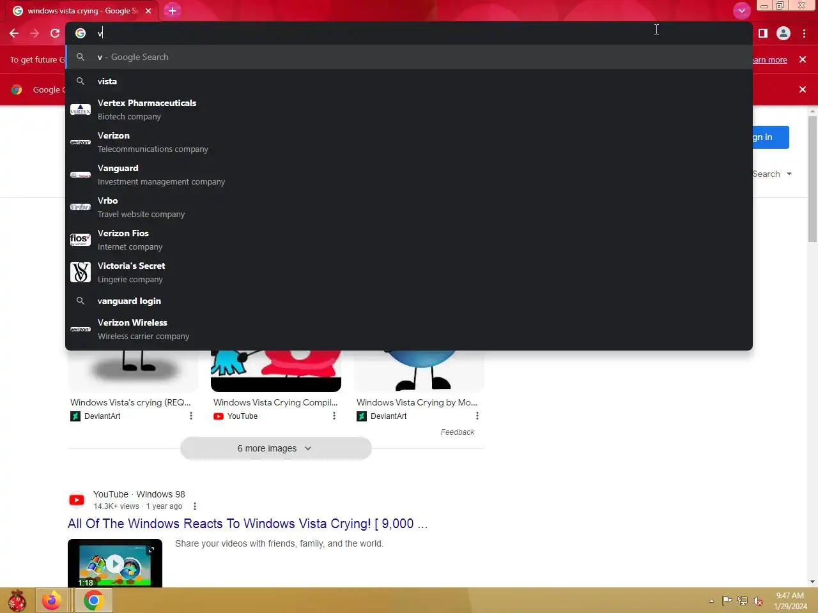This screenshot has width=818, height=613.
Task: Open options menu for 'Crying by Mo...' image
Action: (x=477, y=416)
